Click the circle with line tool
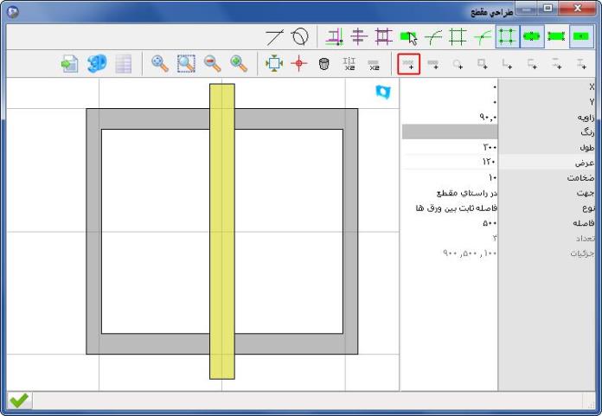Screen dimensions: 602x416 point(299,37)
